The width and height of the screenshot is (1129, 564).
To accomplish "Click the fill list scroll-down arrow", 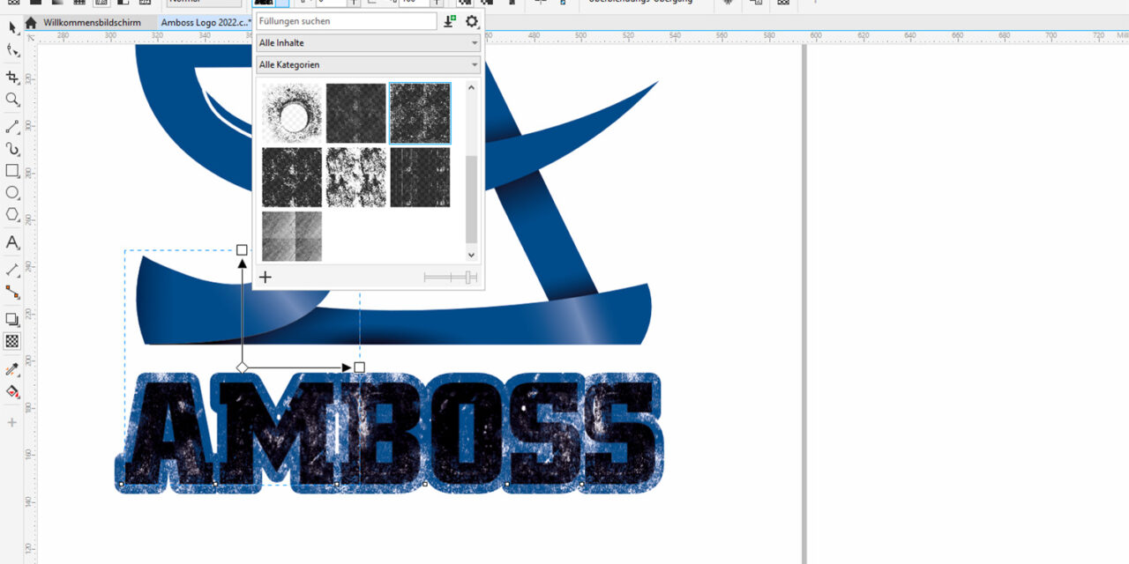I will 471,255.
